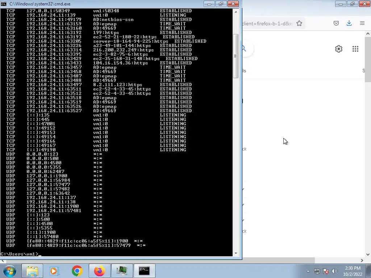Click the Firefox URL bar text
Viewport: 371px width, 278px height.
(x=267, y=24)
